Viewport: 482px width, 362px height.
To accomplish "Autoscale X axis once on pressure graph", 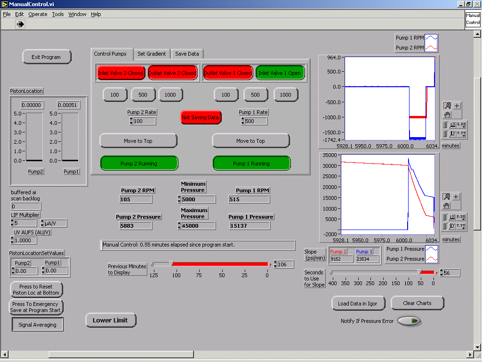I will tap(452, 217).
